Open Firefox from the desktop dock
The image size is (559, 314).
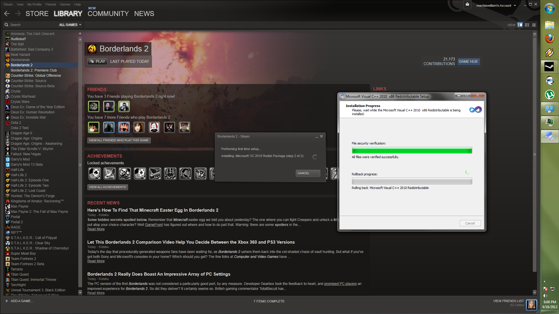click(x=550, y=38)
